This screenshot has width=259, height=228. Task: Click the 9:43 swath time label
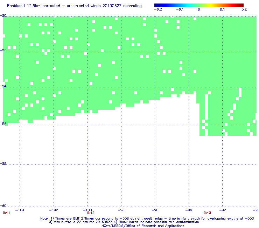click(207, 213)
